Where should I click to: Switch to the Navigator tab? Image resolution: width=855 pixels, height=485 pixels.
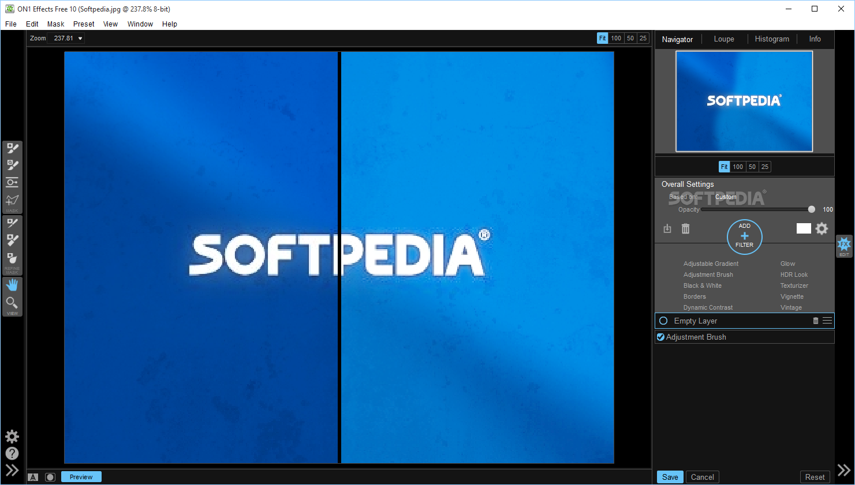[x=677, y=39]
